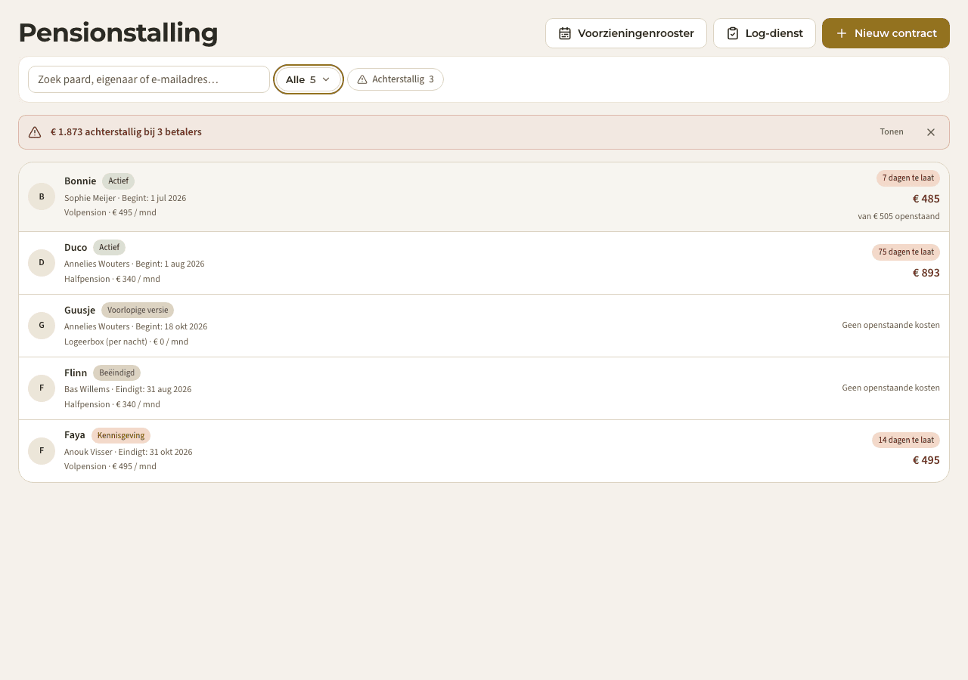Click Tonen in the arrears banner
968x680 pixels.
[892, 131]
